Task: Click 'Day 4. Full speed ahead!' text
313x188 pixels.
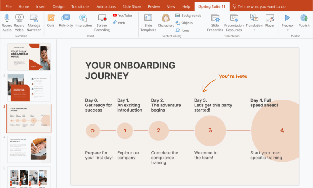Action: point(264,103)
